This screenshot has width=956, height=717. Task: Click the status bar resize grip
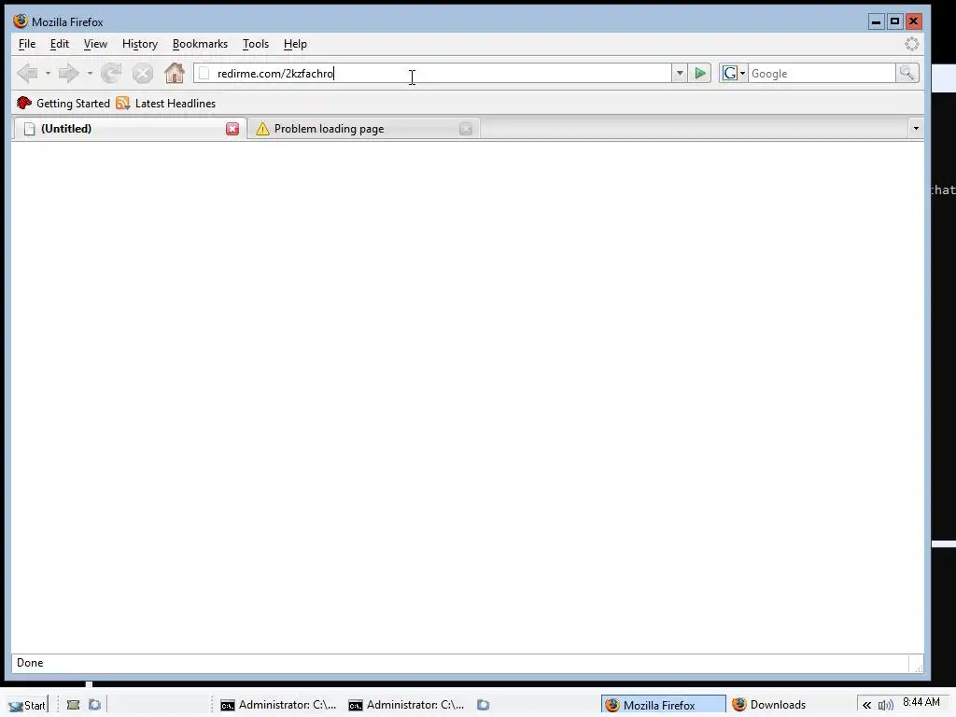pyautogui.click(x=919, y=668)
